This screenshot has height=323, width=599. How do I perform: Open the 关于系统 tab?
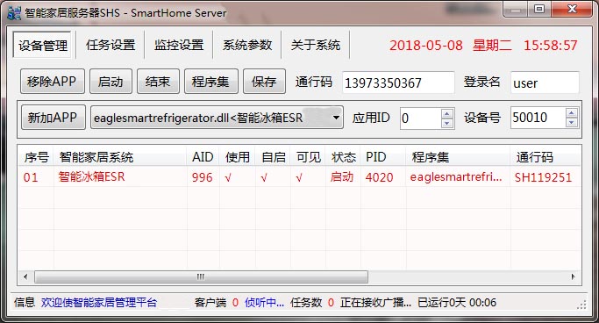click(315, 45)
